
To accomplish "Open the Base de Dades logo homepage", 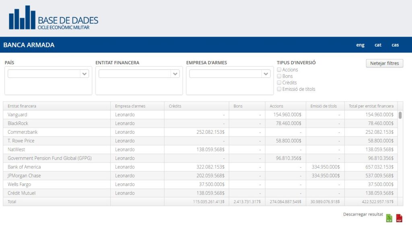I will (x=54, y=18).
